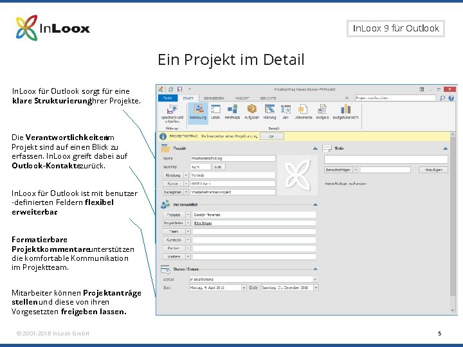Click the Nummer input field
The image size is (463, 347).
pyautogui.click(x=201, y=166)
